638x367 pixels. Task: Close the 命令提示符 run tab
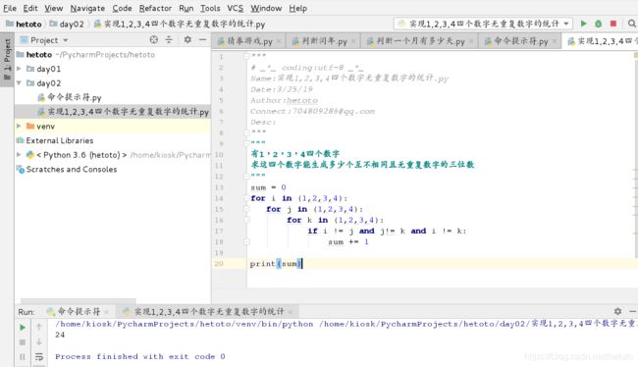click(107, 312)
